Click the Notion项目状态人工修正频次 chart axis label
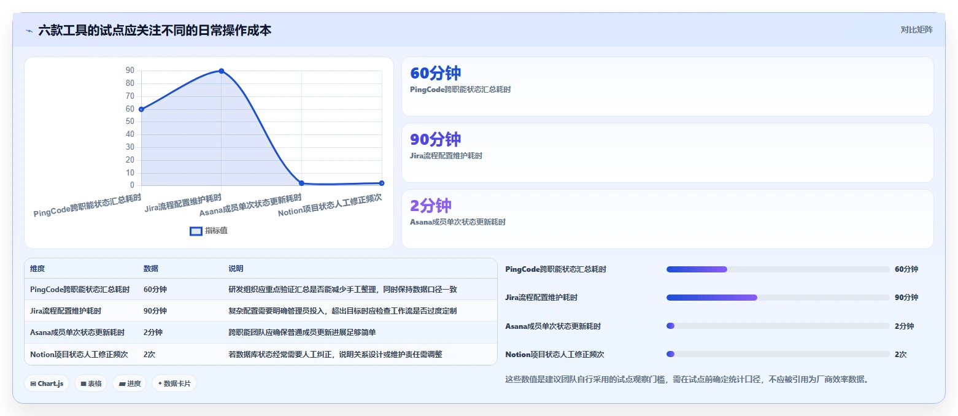The image size is (958, 416). click(330, 205)
